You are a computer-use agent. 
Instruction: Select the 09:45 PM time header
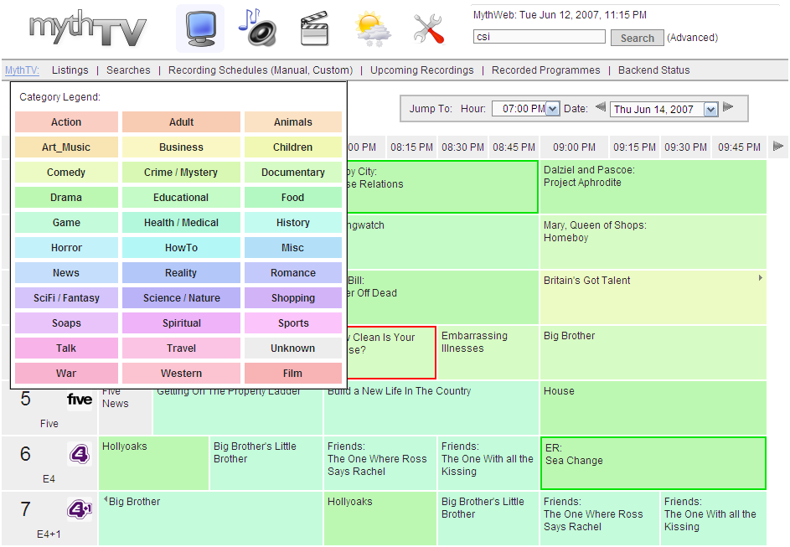coord(739,147)
